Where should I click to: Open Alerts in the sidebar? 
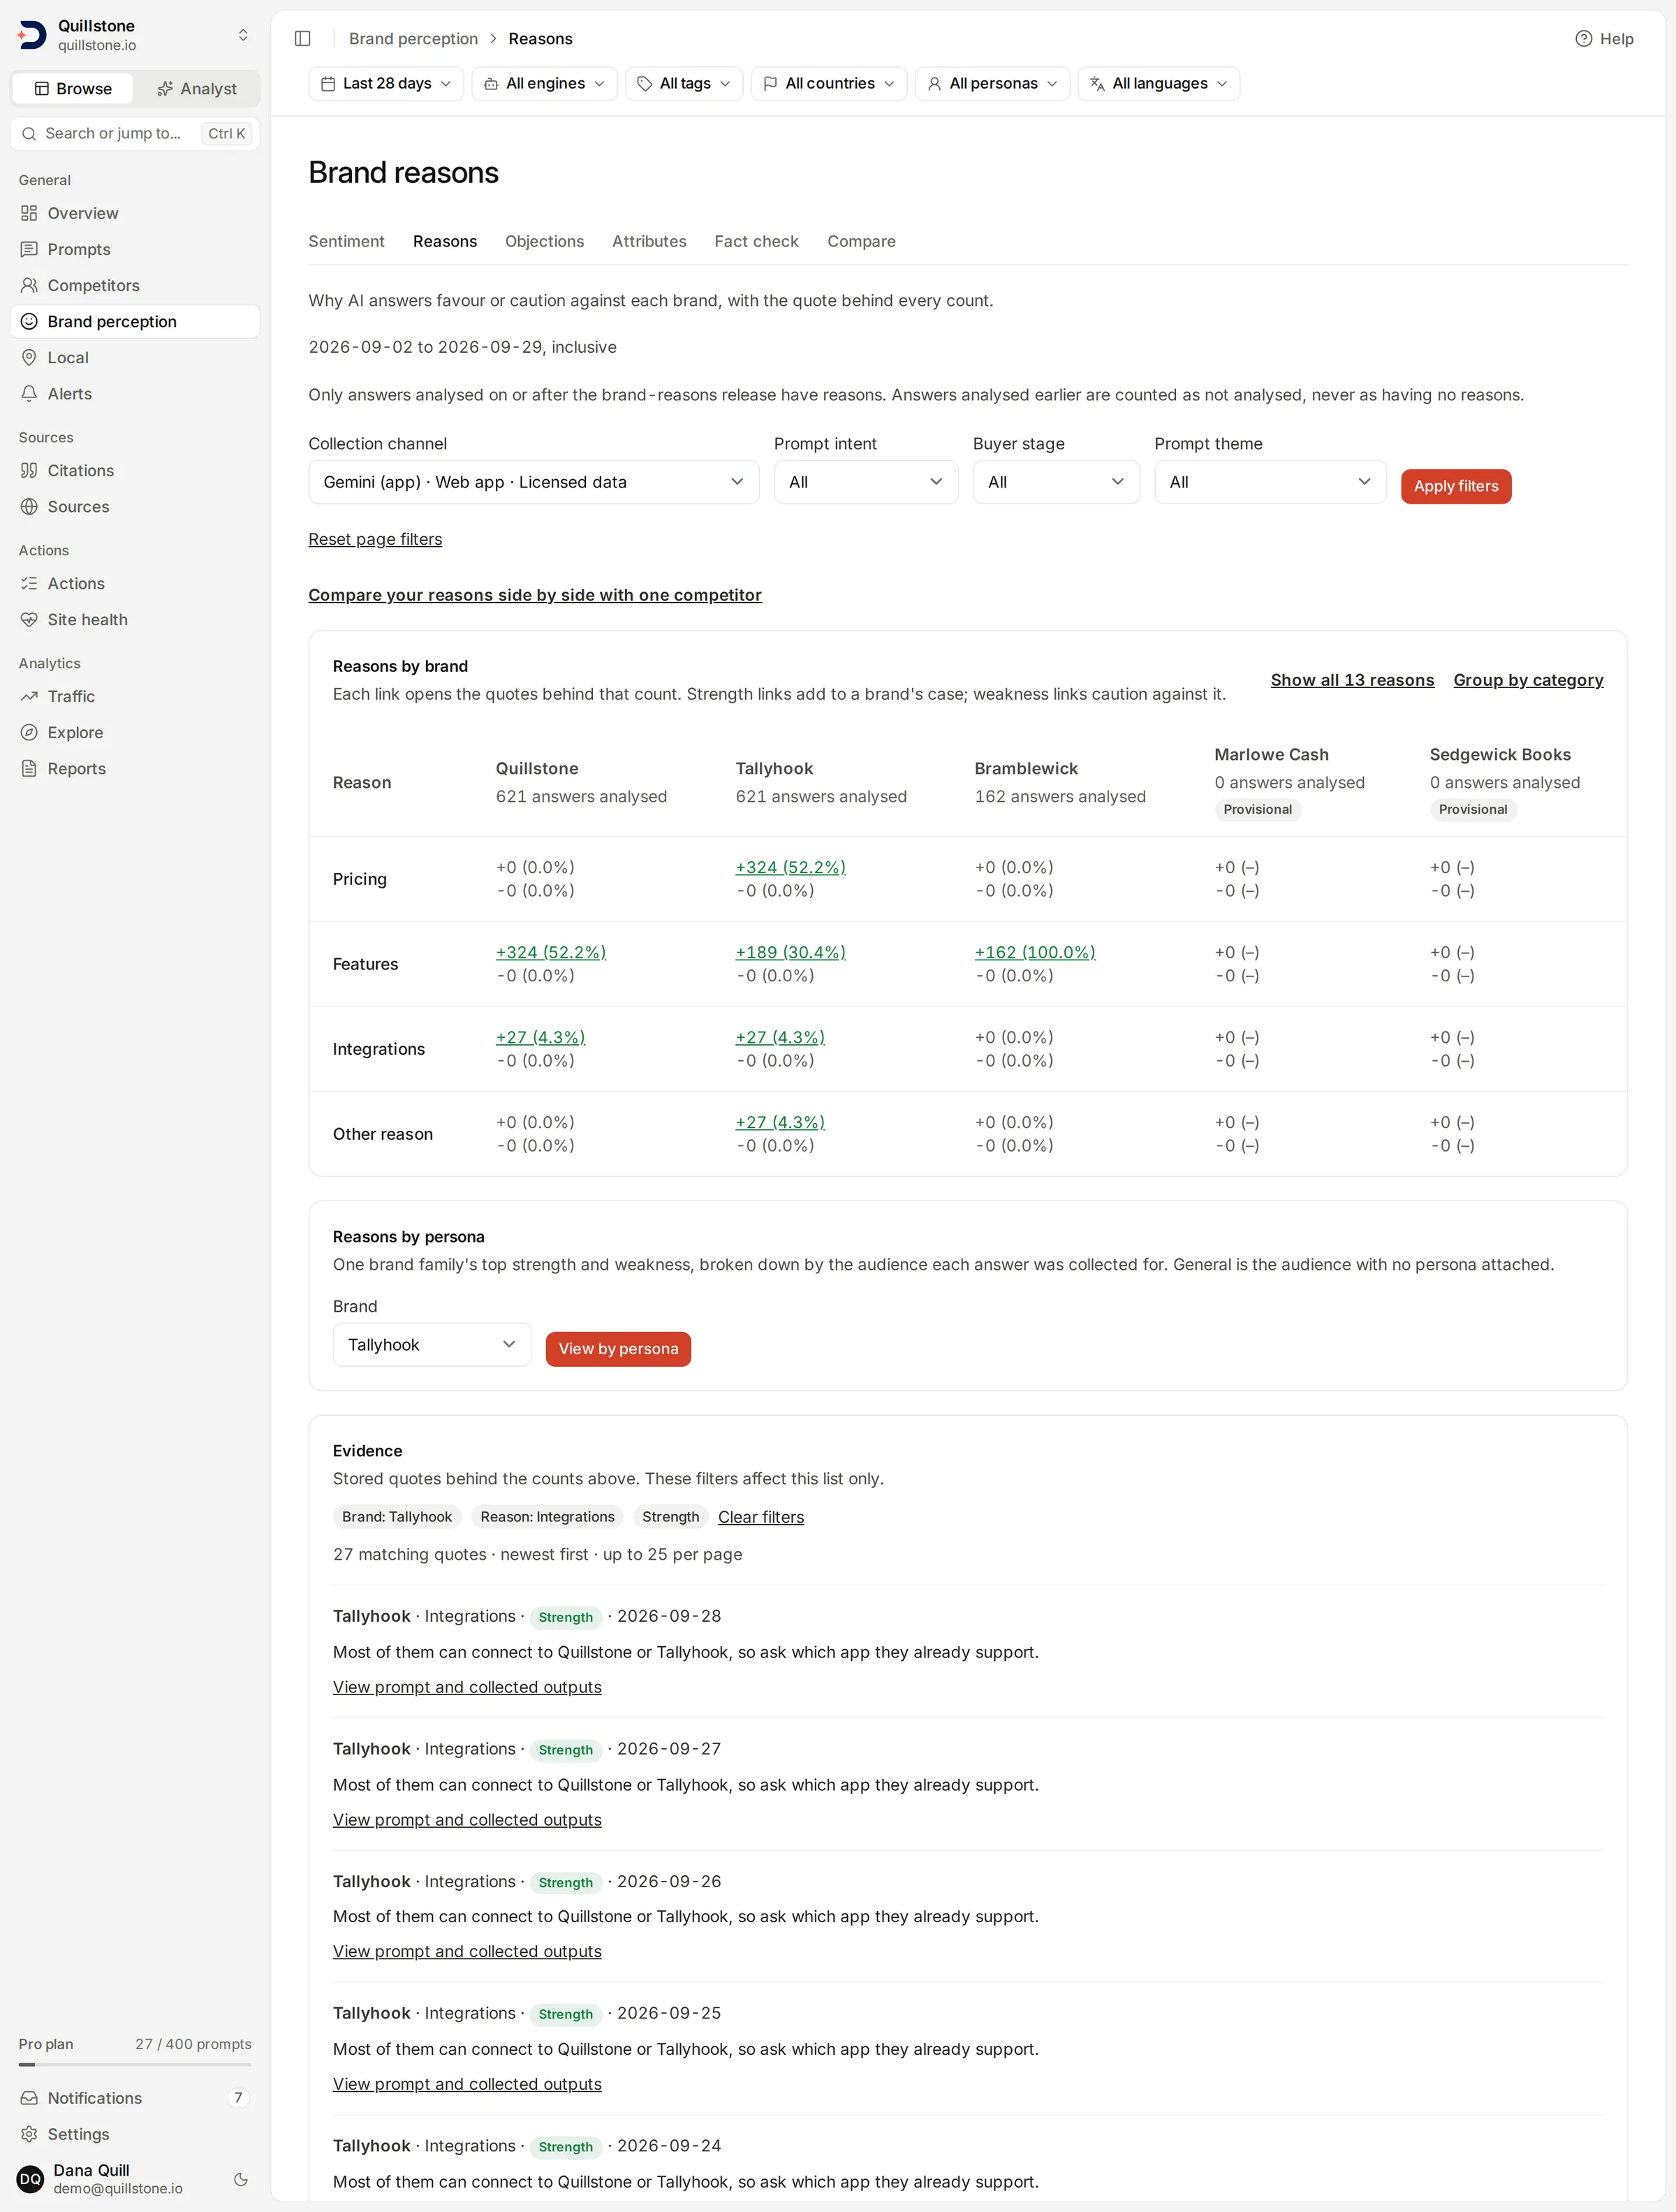pyautogui.click(x=135, y=393)
